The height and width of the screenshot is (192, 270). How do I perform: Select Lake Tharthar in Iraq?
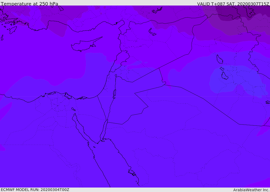(x=219, y=59)
